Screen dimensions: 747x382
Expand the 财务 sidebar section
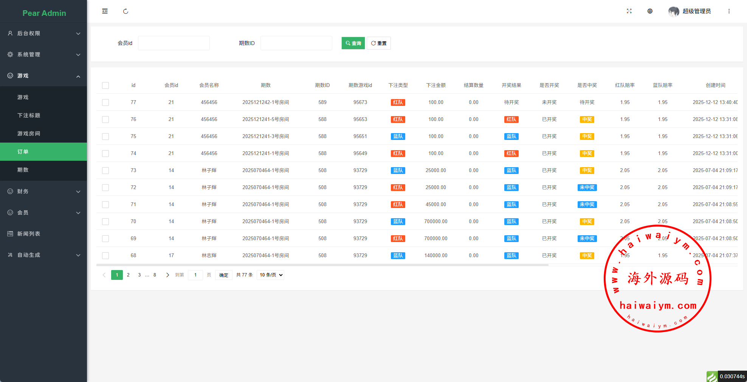tap(43, 191)
